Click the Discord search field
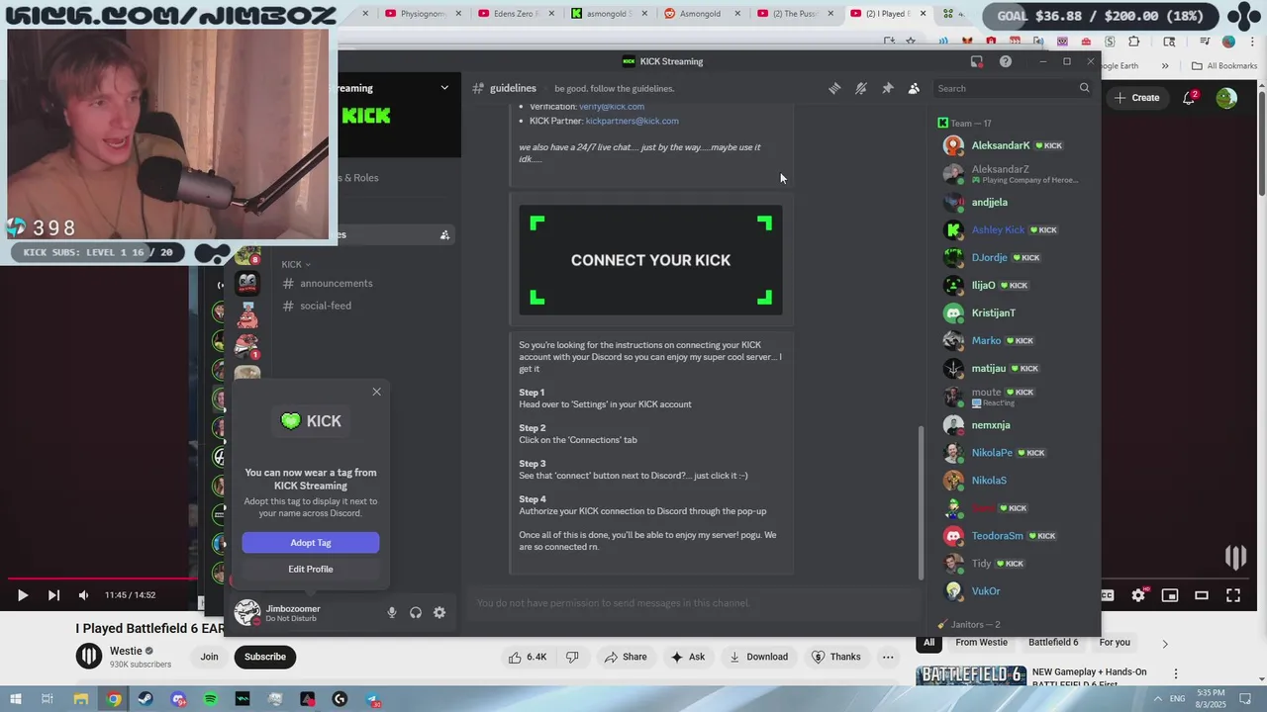The image size is (1267, 712). (x=1014, y=88)
